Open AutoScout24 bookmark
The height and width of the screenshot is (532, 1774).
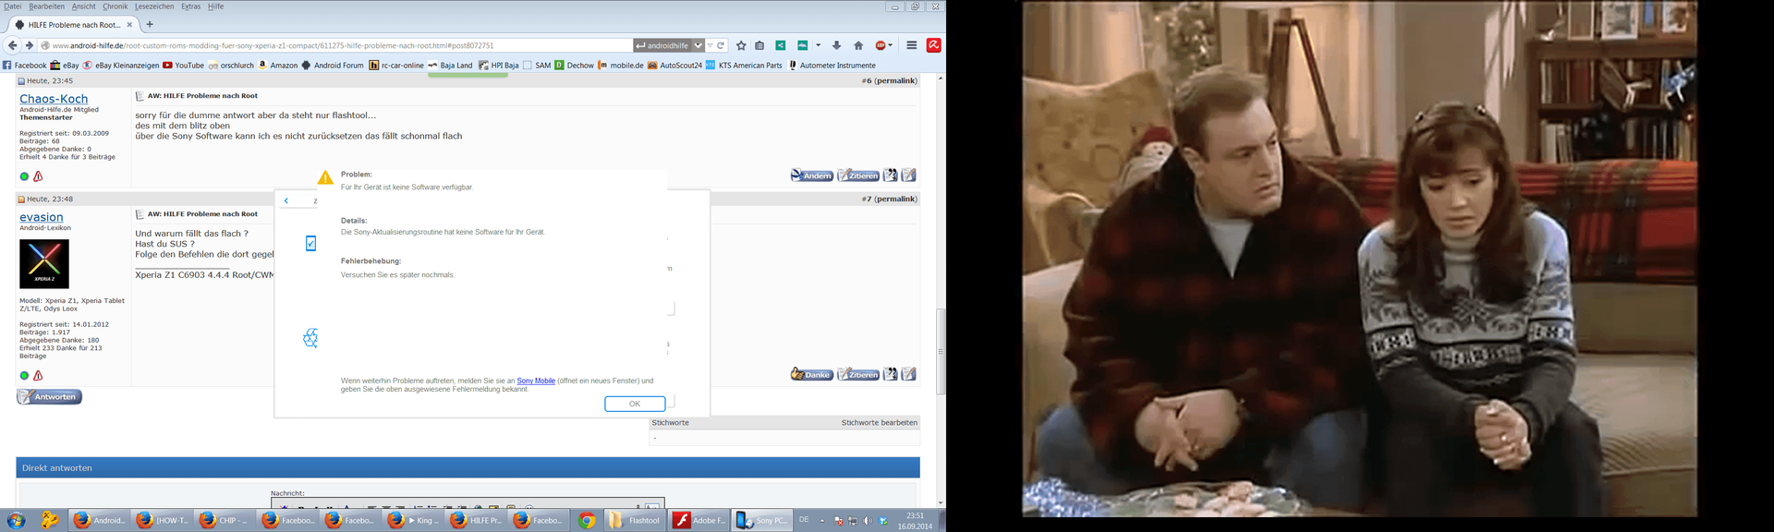(x=674, y=66)
